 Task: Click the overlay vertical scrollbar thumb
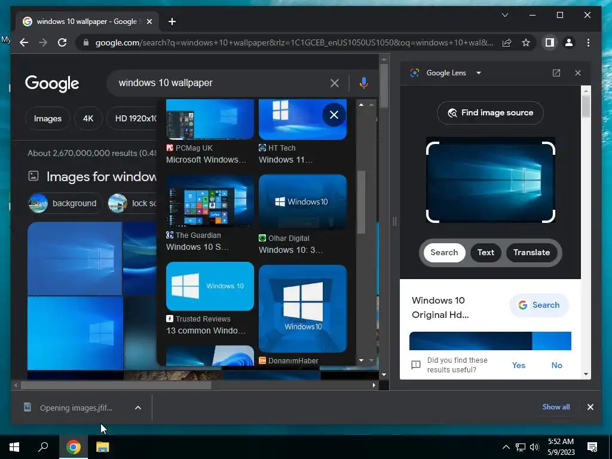coord(361,202)
